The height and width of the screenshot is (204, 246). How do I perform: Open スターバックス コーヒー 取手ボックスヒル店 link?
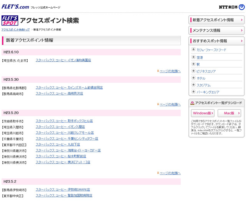click(64, 121)
